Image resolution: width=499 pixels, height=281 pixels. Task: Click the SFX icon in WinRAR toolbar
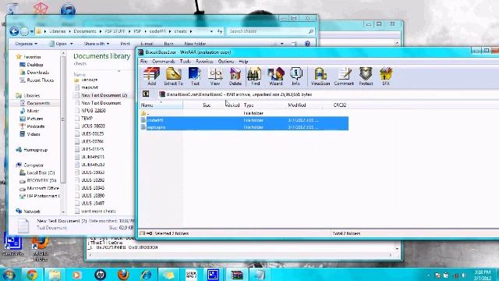click(x=386, y=76)
